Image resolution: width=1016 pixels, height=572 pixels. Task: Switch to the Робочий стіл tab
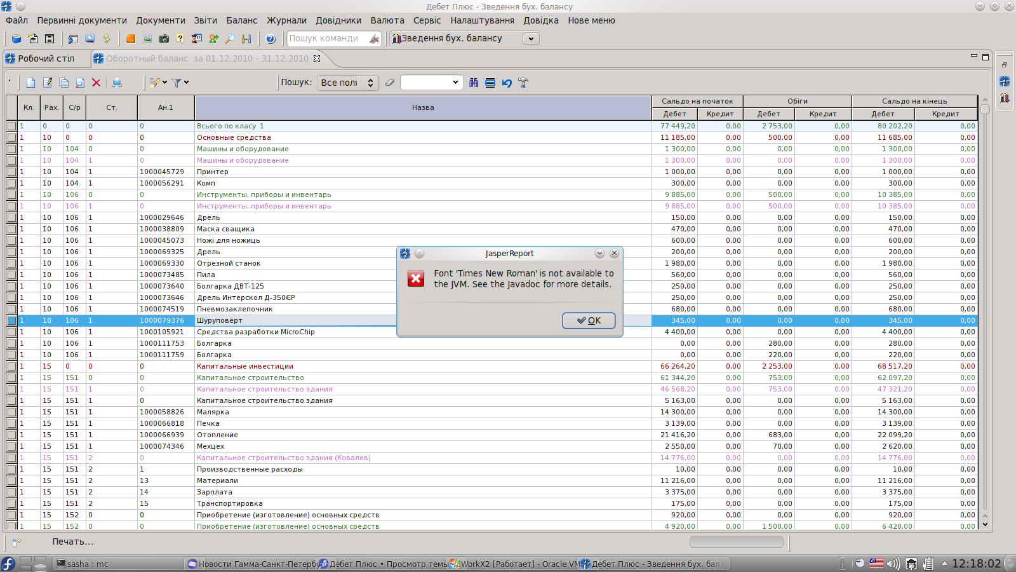pos(46,58)
